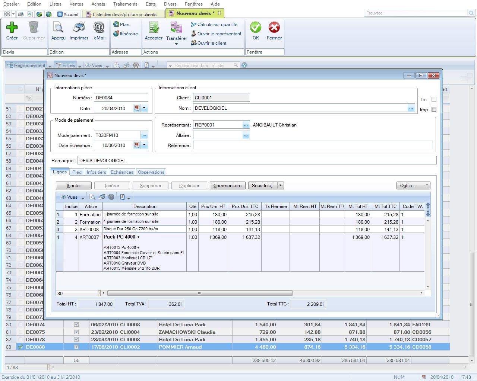
Task: Expand the Sous-total dropdown arrow
Action: tap(281, 186)
